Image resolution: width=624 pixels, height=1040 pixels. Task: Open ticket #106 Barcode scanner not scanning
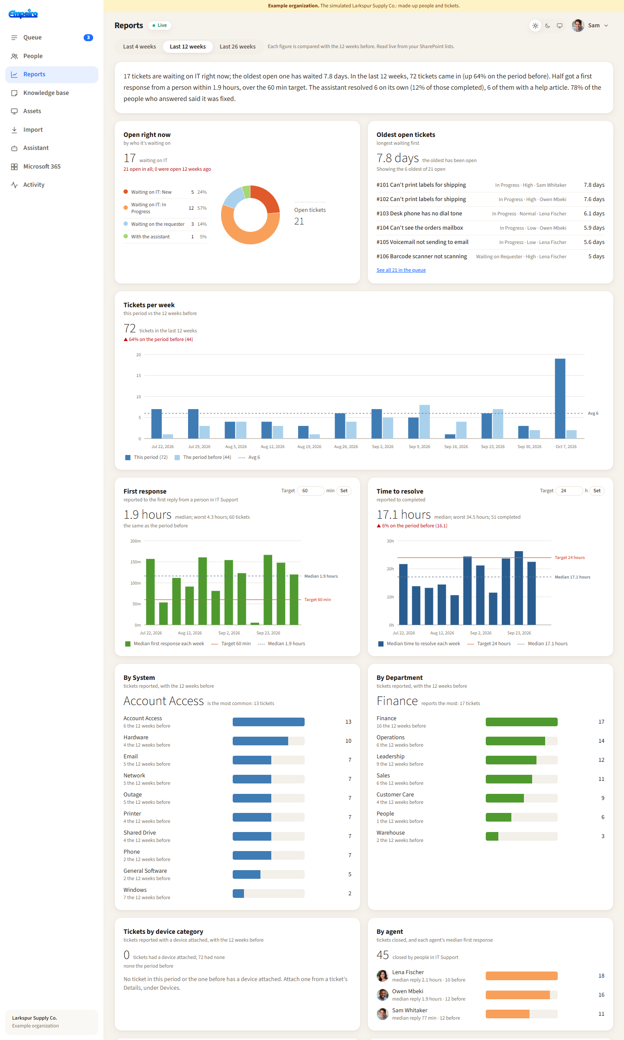pos(491,257)
